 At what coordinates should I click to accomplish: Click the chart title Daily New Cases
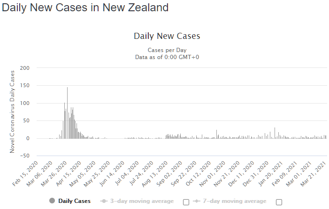[x=167, y=36]
